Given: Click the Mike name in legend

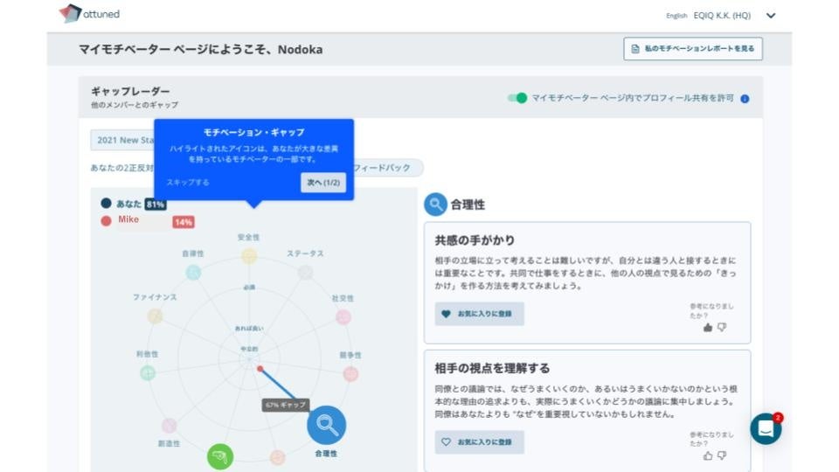Looking at the screenshot, I should 128,219.
